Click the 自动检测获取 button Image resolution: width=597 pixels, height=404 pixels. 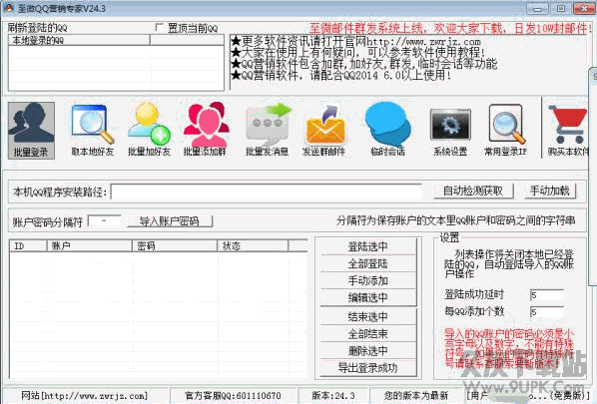(x=473, y=191)
